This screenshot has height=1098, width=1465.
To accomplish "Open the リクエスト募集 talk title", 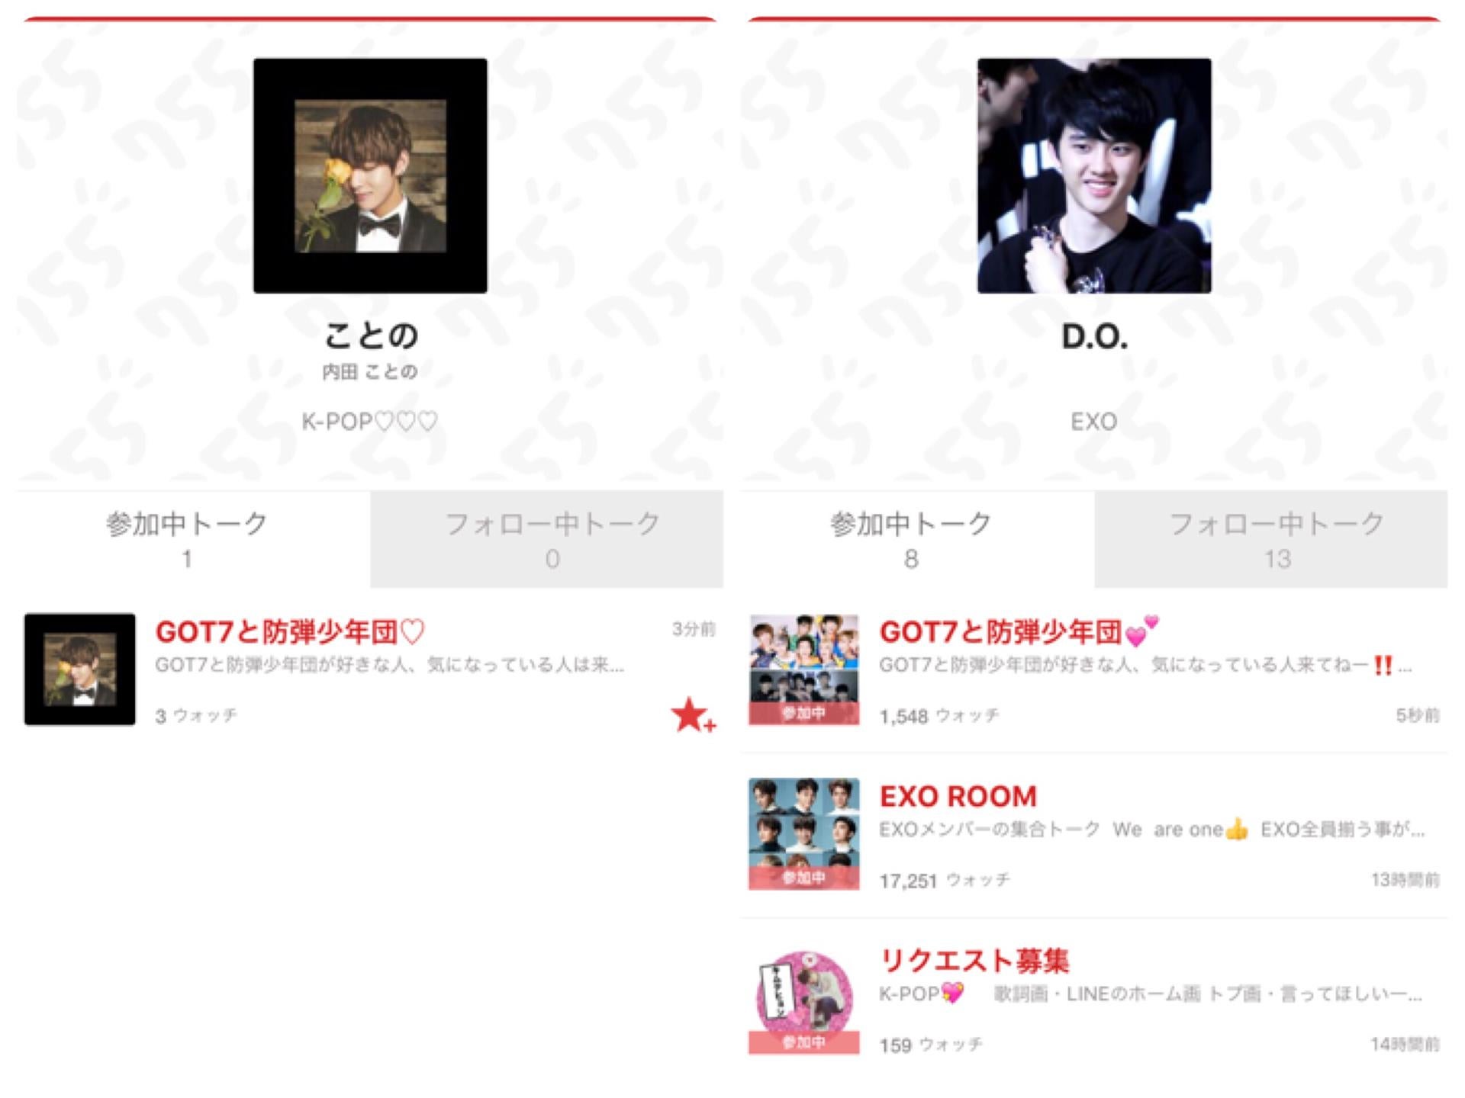I will tap(974, 961).
